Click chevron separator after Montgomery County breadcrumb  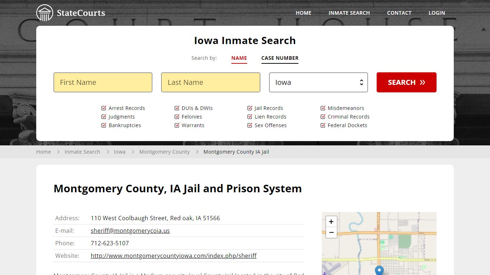(197, 152)
